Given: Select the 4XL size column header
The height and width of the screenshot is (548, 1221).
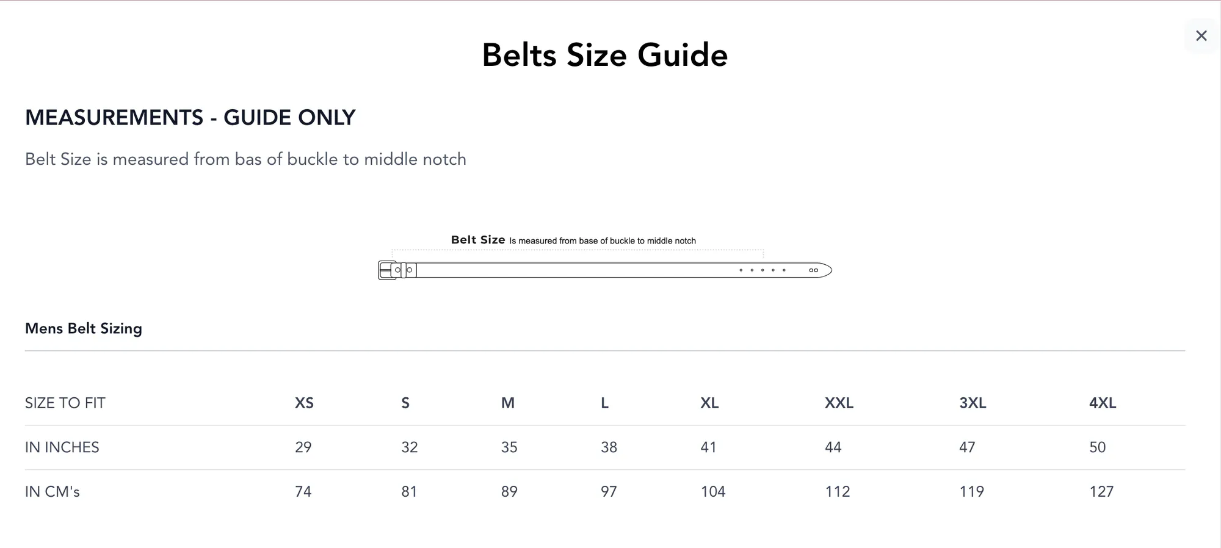Looking at the screenshot, I should pos(1103,403).
